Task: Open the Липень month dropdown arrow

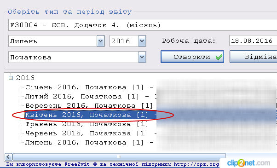Action: pos(100,41)
